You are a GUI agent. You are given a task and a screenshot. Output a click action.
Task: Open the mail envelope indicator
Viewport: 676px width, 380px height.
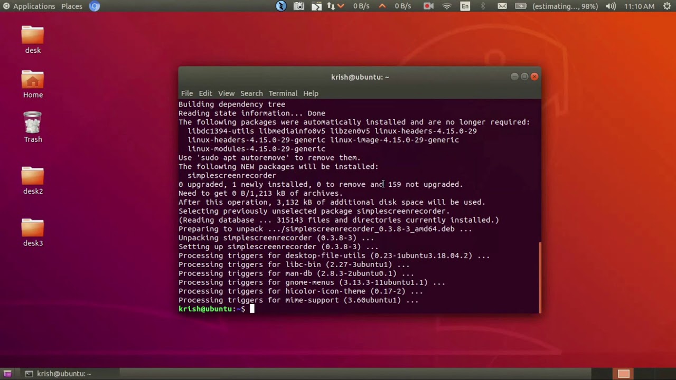pos(502,6)
